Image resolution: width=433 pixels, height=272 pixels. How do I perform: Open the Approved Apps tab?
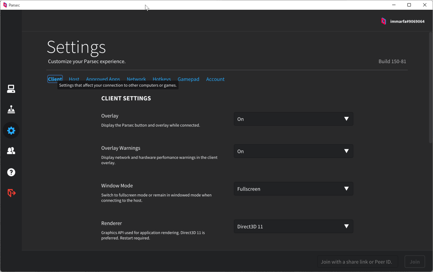tap(103, 79)
